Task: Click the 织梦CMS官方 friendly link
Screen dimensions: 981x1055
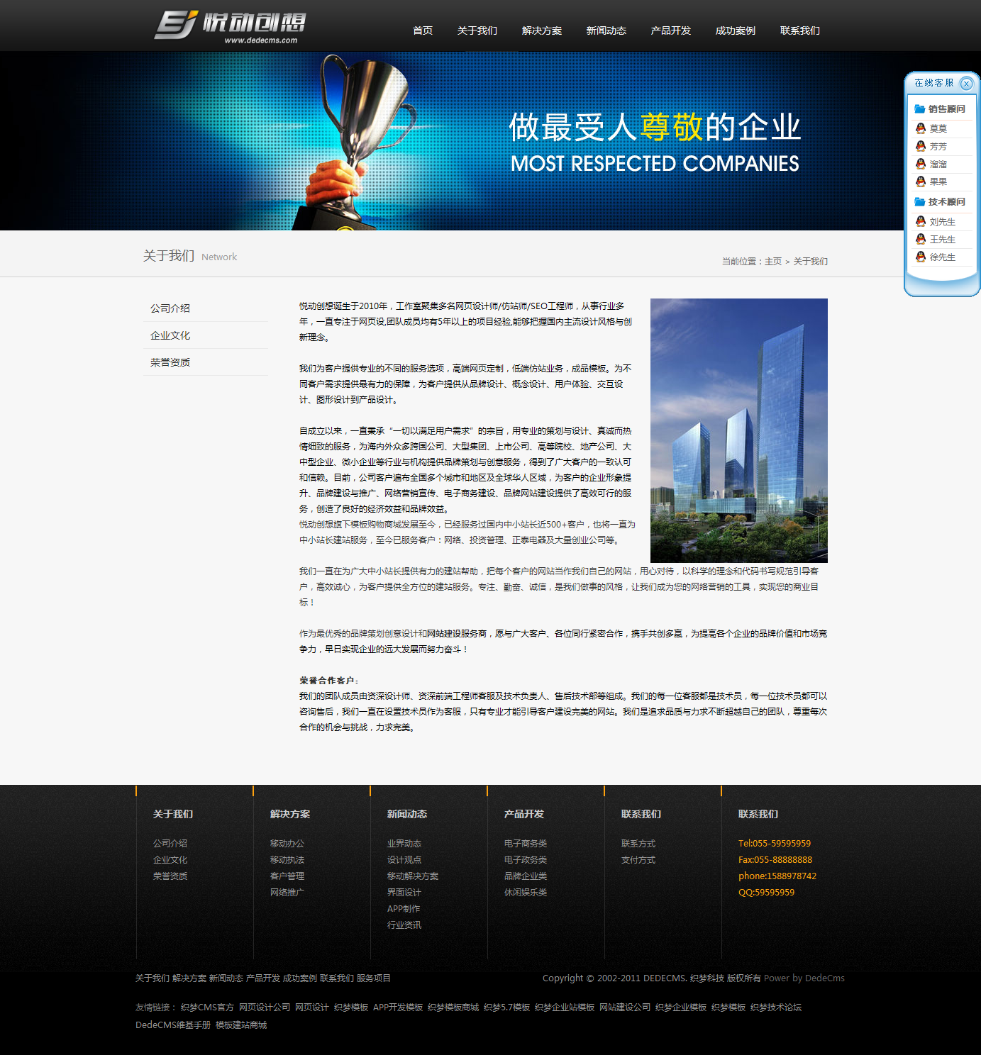Action: (207, 1007)
